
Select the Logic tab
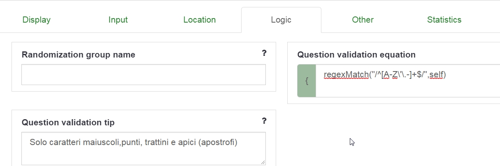tap(281, 20)
